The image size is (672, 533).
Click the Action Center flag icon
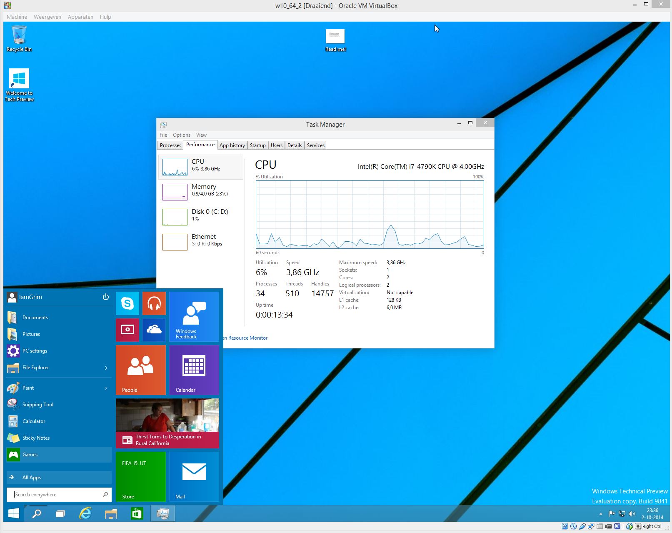pyautogui.click(x=612, y=514)
